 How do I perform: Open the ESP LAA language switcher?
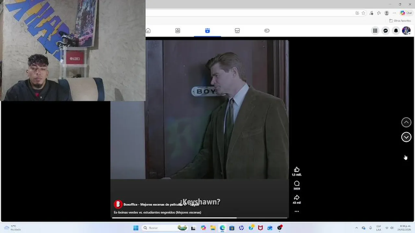379,228
